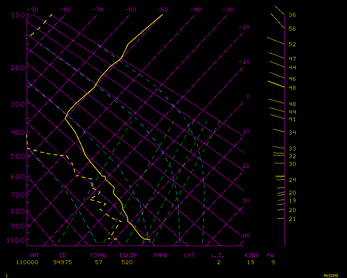Click the FMAX column header
The image size is (347, 278).
(x=161, y=255)
